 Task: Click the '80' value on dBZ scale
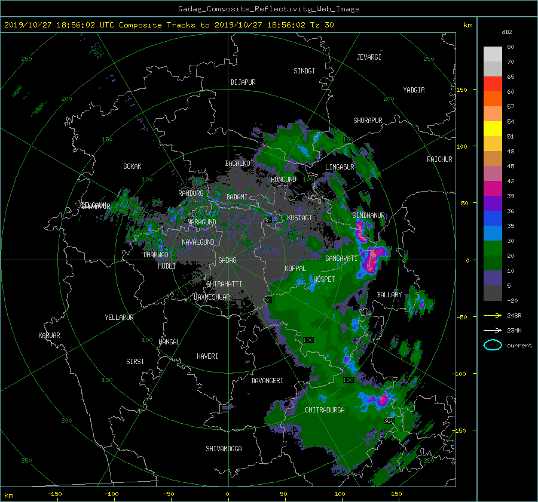[x=511, y=47]
